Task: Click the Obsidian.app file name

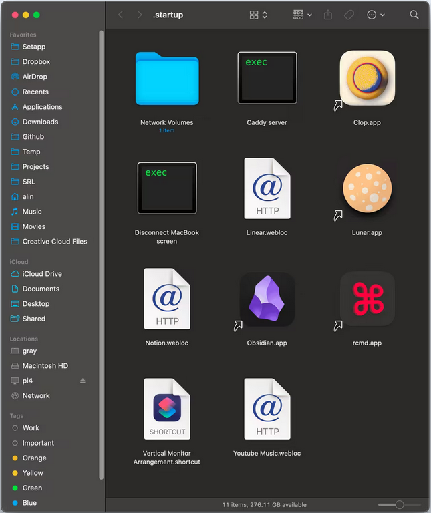Action: [x=267, y=343]
